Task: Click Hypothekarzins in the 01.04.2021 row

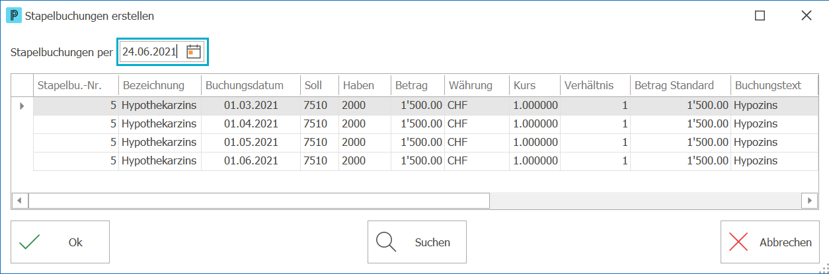Action: click(x=159, y=123)
